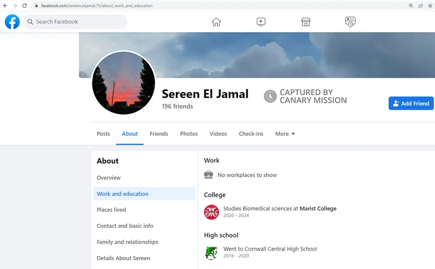Select Work and education section
The height and width of the screenshot is (269, 435).
[x=144, y=194]
